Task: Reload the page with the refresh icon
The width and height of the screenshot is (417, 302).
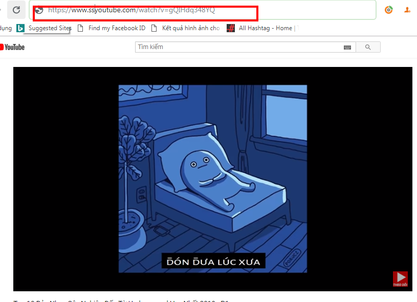Action: click(16, 10)
